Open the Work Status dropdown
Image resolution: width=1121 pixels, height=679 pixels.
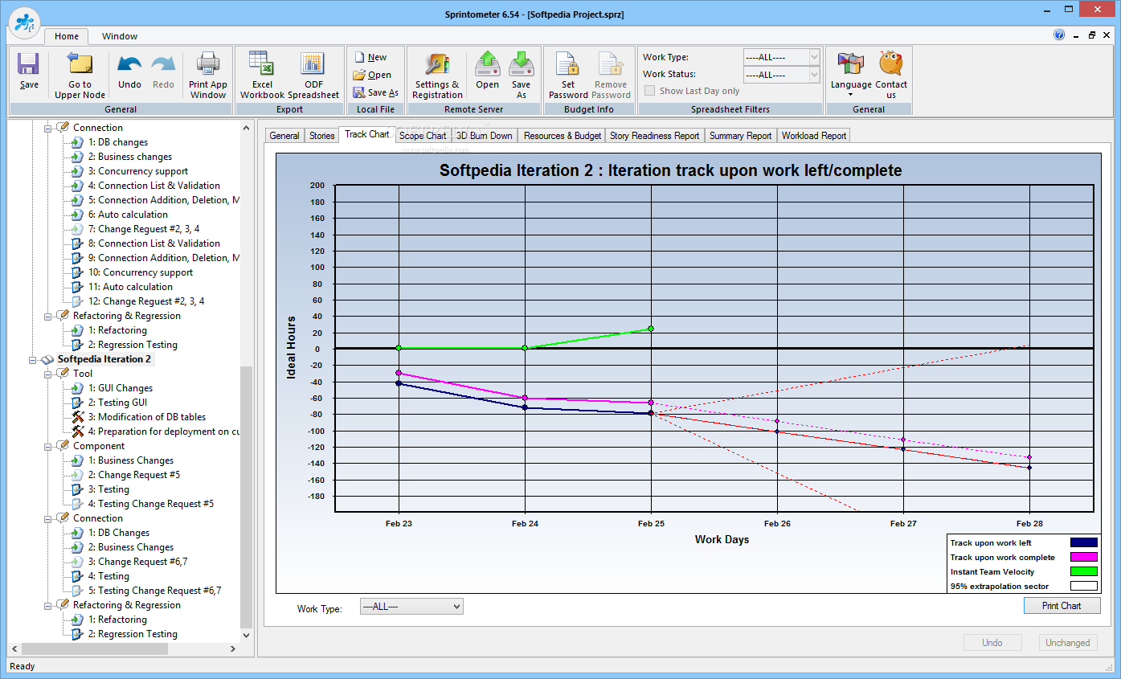[x=814, y=75]
